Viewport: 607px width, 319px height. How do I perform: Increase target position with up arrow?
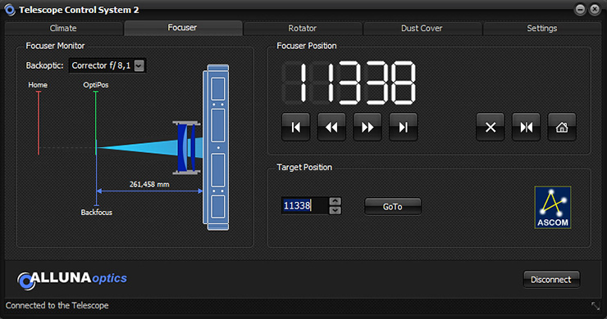(335, 201)
